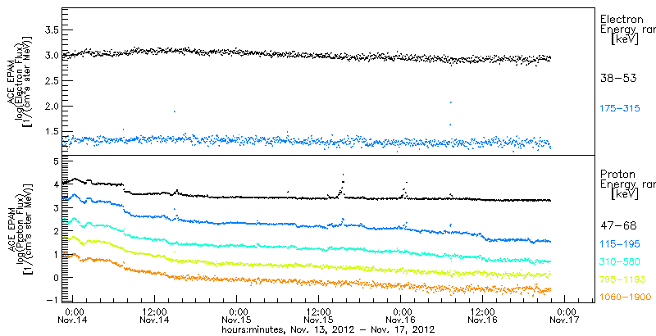656x336 pixels.
Task: Click the 'Proton' legend heading
Action: click(618, 174)
